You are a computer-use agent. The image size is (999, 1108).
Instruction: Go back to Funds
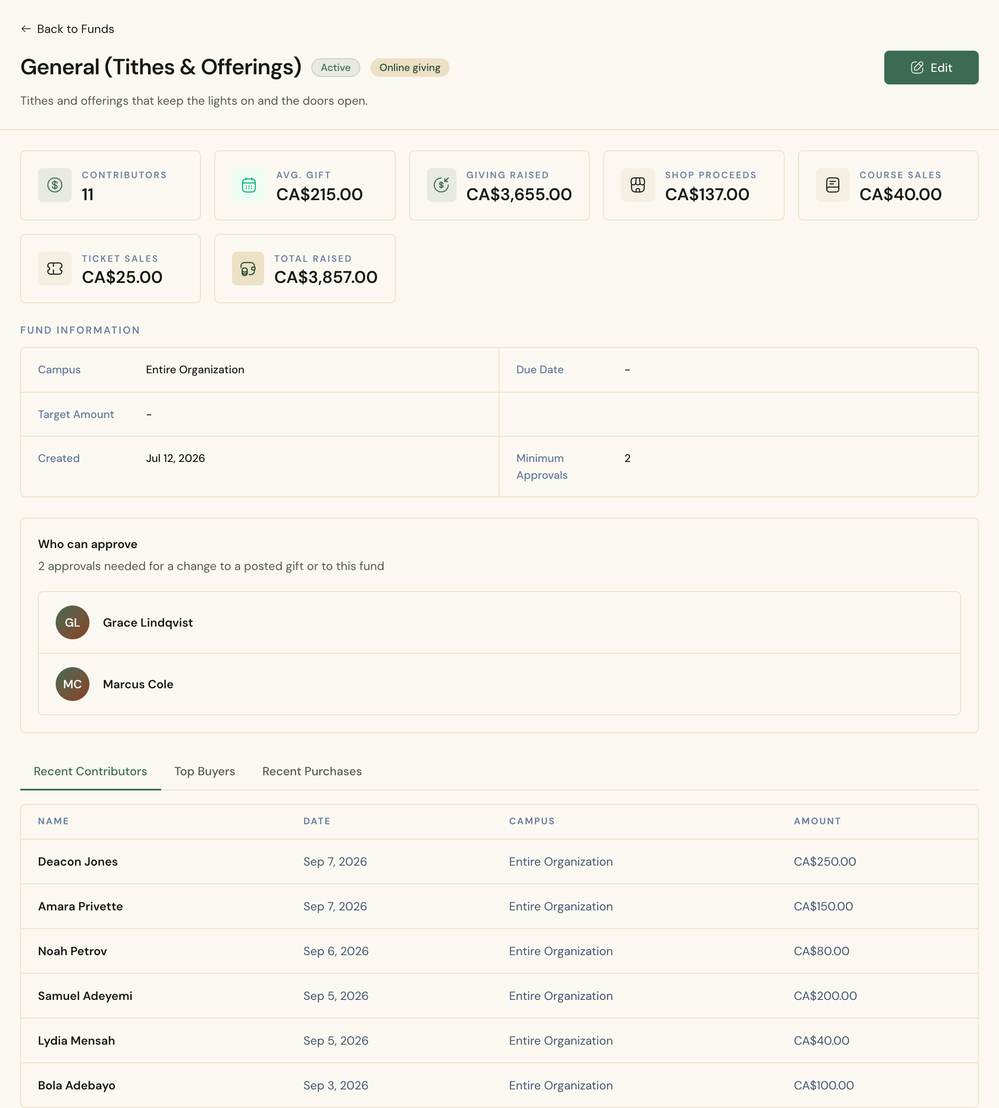click(x=67, y=29)
